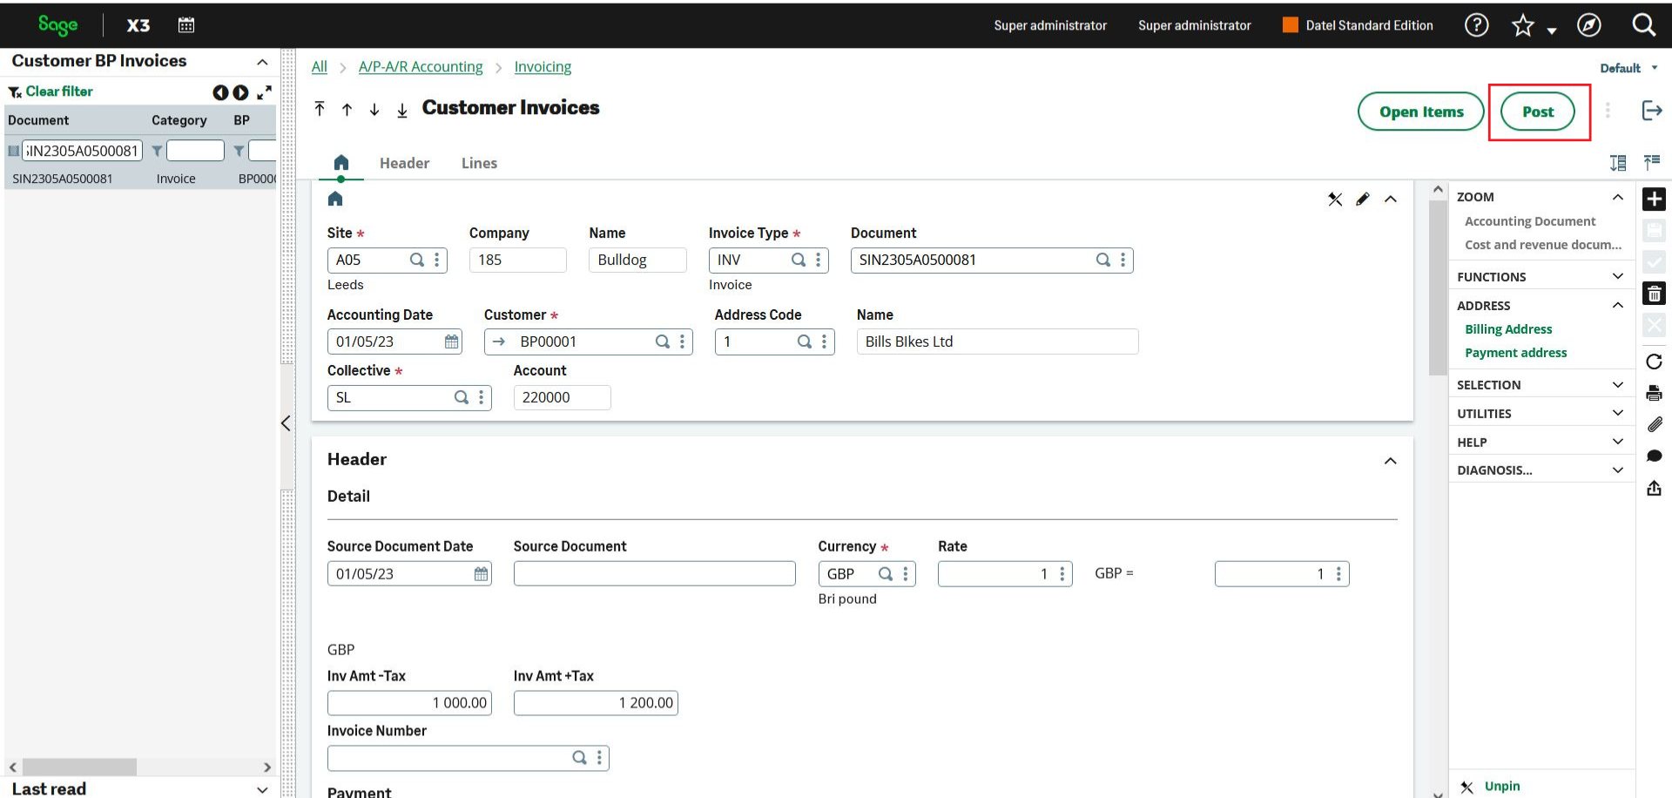
Task: Open Site lookup magnifier icon
Action: click(417, 260)
